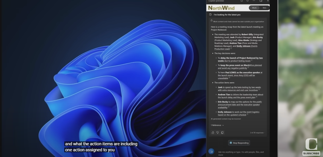323x157 pixels.
Task: Click the chat history clock icon
Action: click(x=210, y=14)
